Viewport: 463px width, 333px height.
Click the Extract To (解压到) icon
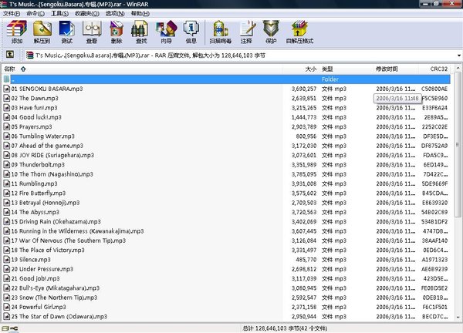click(x=42, y=32)
